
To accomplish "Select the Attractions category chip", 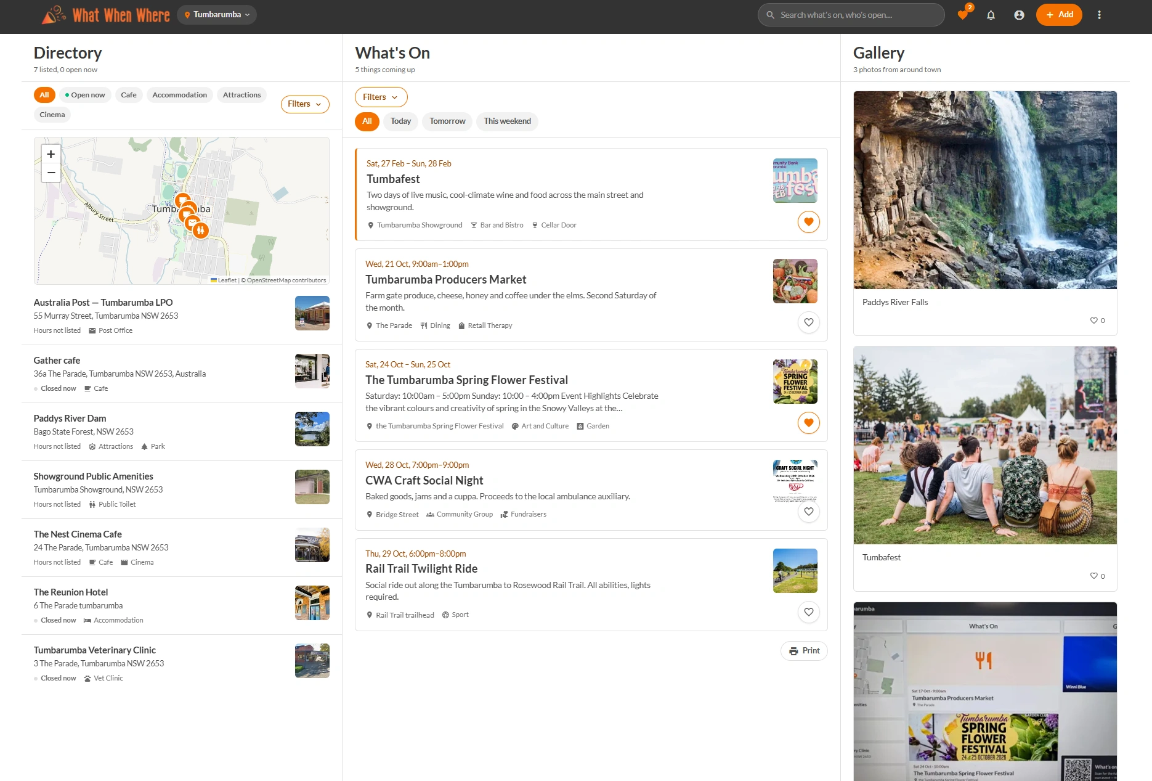I will click(x=241, y=95).
